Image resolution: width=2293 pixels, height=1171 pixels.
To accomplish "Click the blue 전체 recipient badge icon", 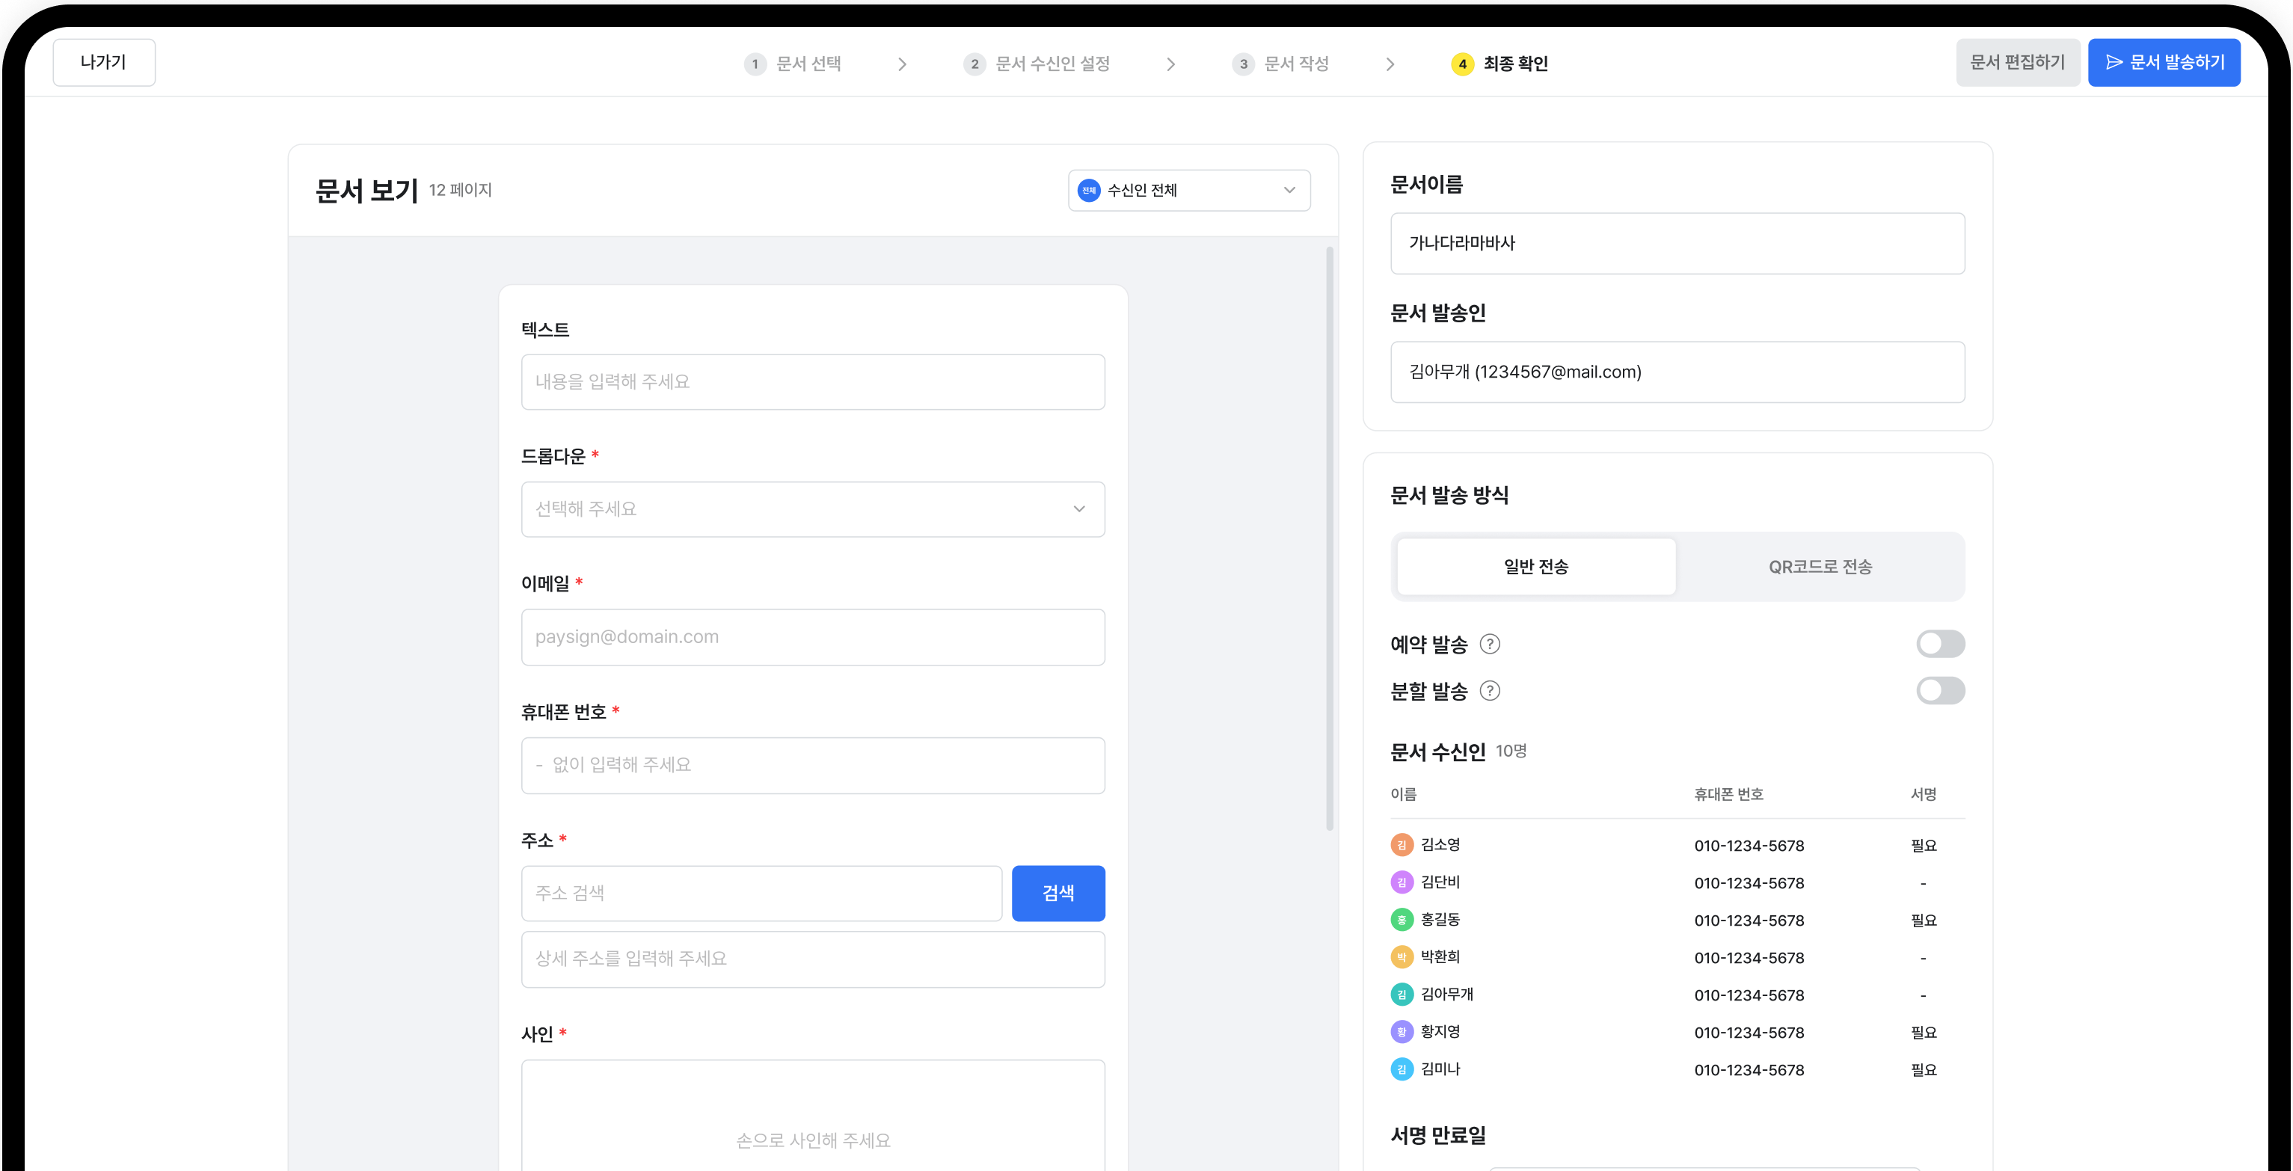I will [x=1087, y=191].
